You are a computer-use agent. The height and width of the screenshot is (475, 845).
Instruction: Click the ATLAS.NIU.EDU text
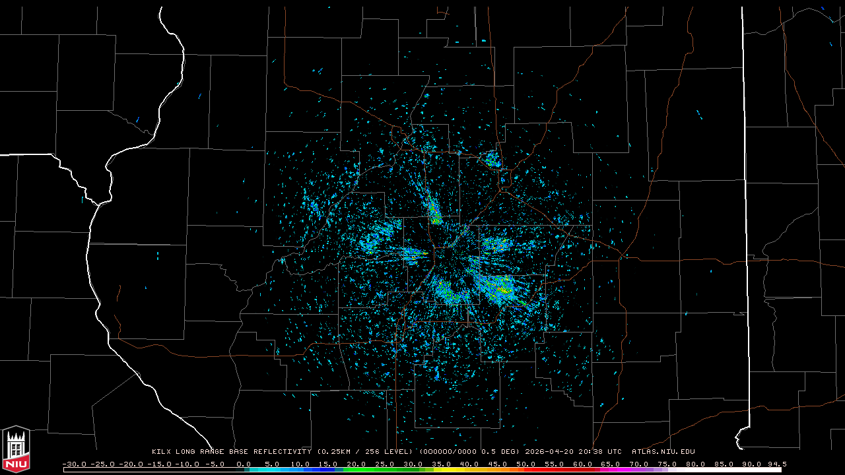click(x=663, y=452)
